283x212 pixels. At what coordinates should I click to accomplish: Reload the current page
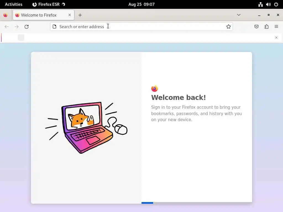click(27, 27)
